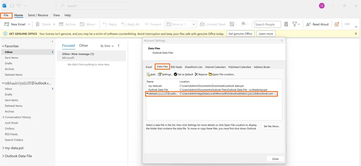The height and width of the screenshot is (166, 361).
Task: Click Reply All in ribbon
Action: pos(130,24)
